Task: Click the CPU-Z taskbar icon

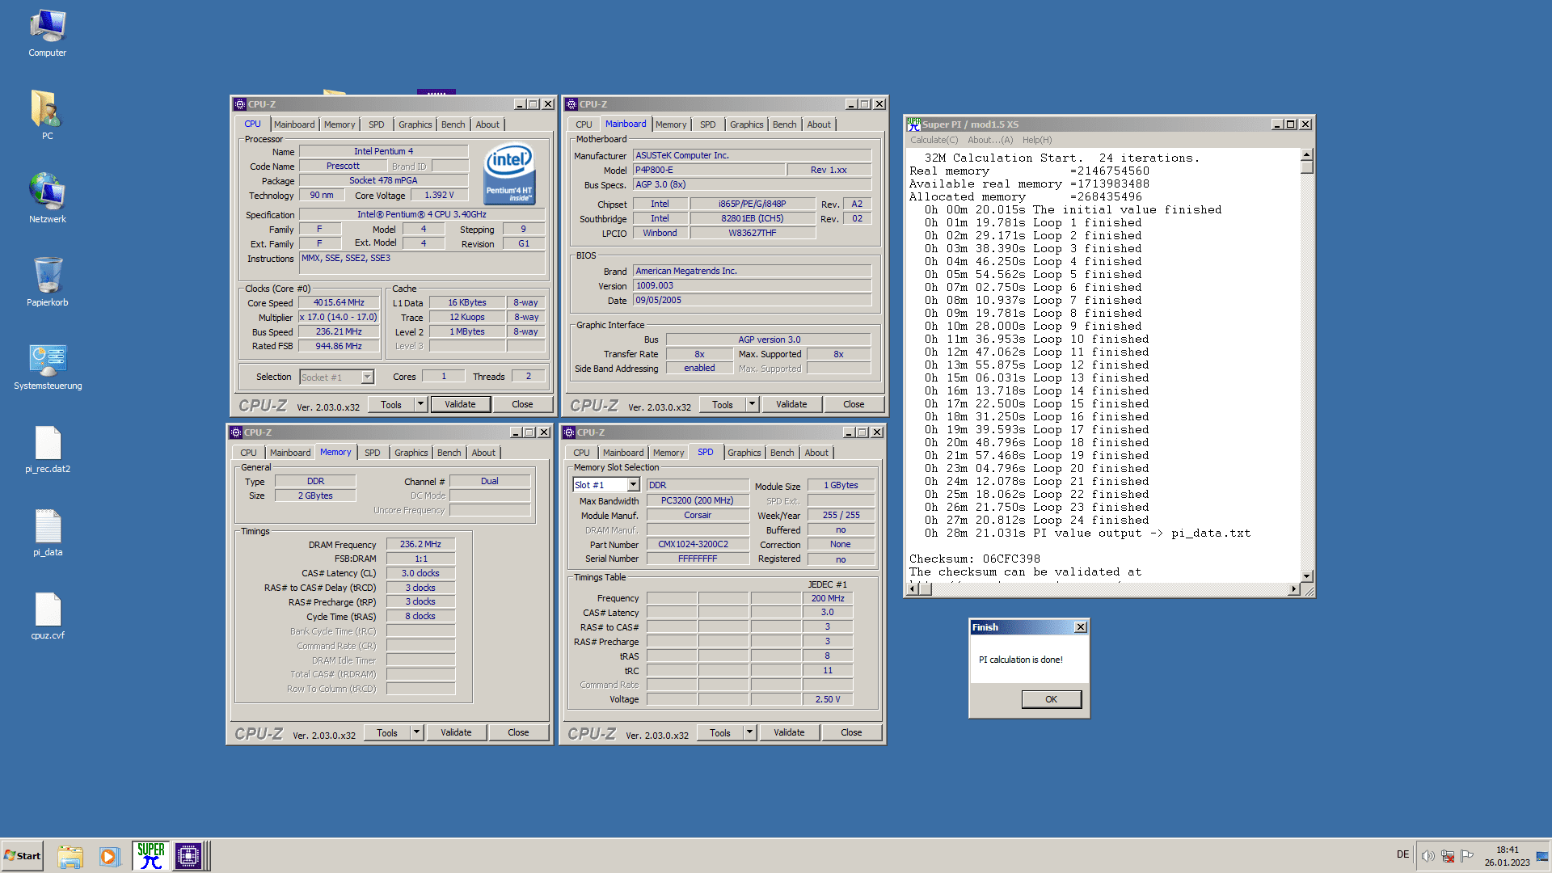Action: coord(188,856)
